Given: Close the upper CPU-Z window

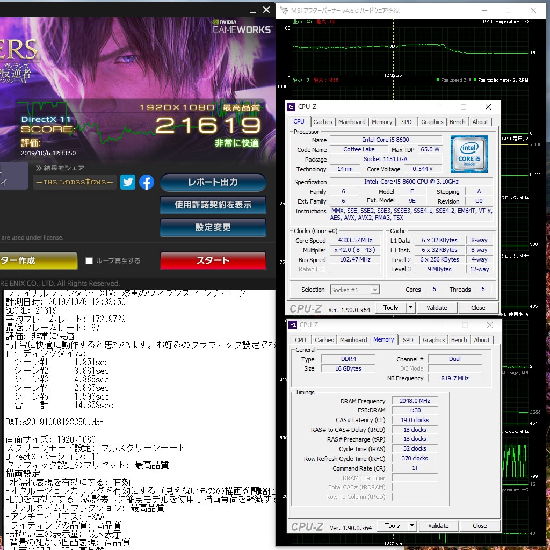Looking at the screenshot, I should (488, 107).
